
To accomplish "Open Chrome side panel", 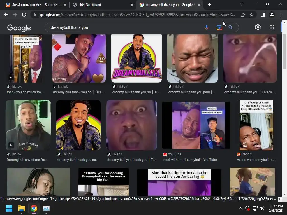I will [263, 15].
